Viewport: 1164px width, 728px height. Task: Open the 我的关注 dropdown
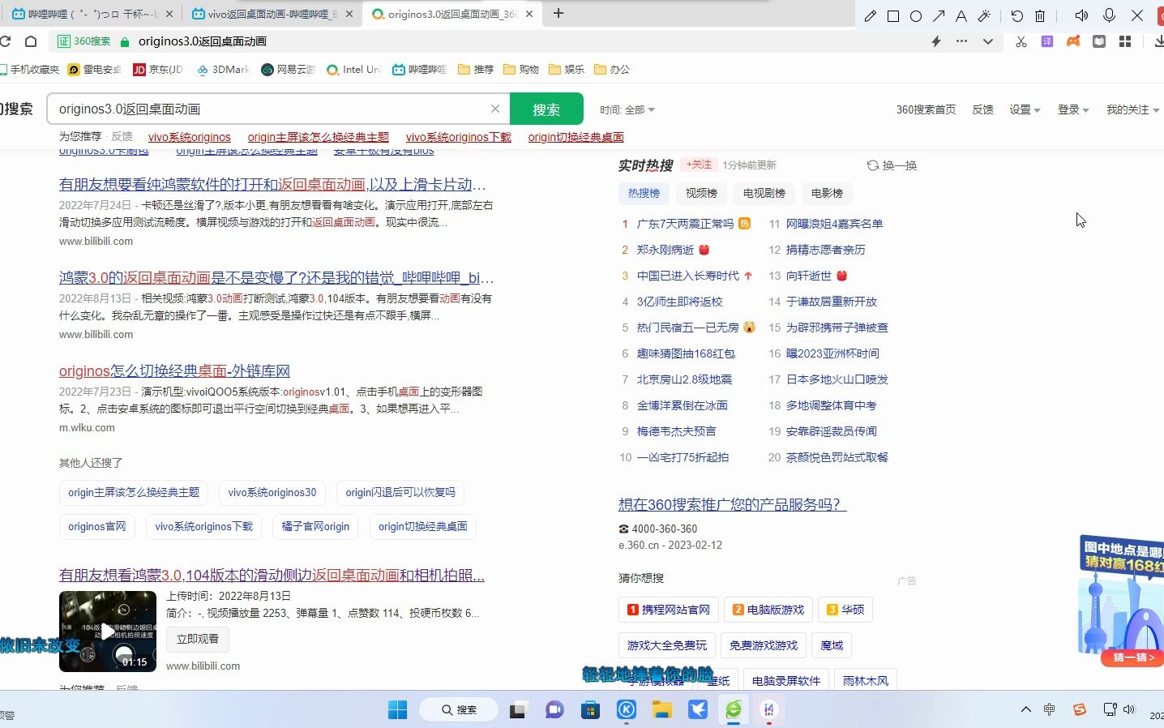(1132, 109)
